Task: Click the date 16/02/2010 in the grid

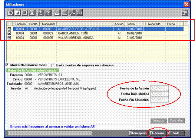Action: coord(134,33)
